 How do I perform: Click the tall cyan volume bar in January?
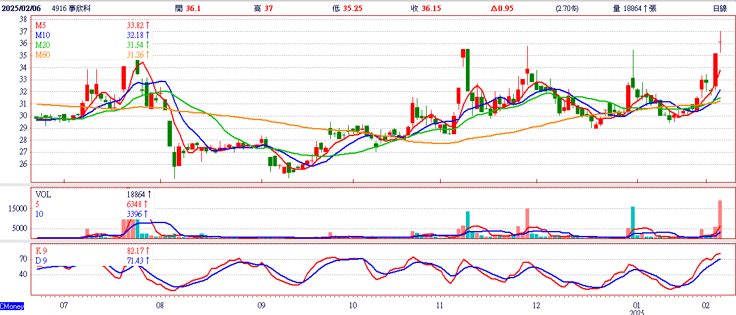click(x=633, y=222)
